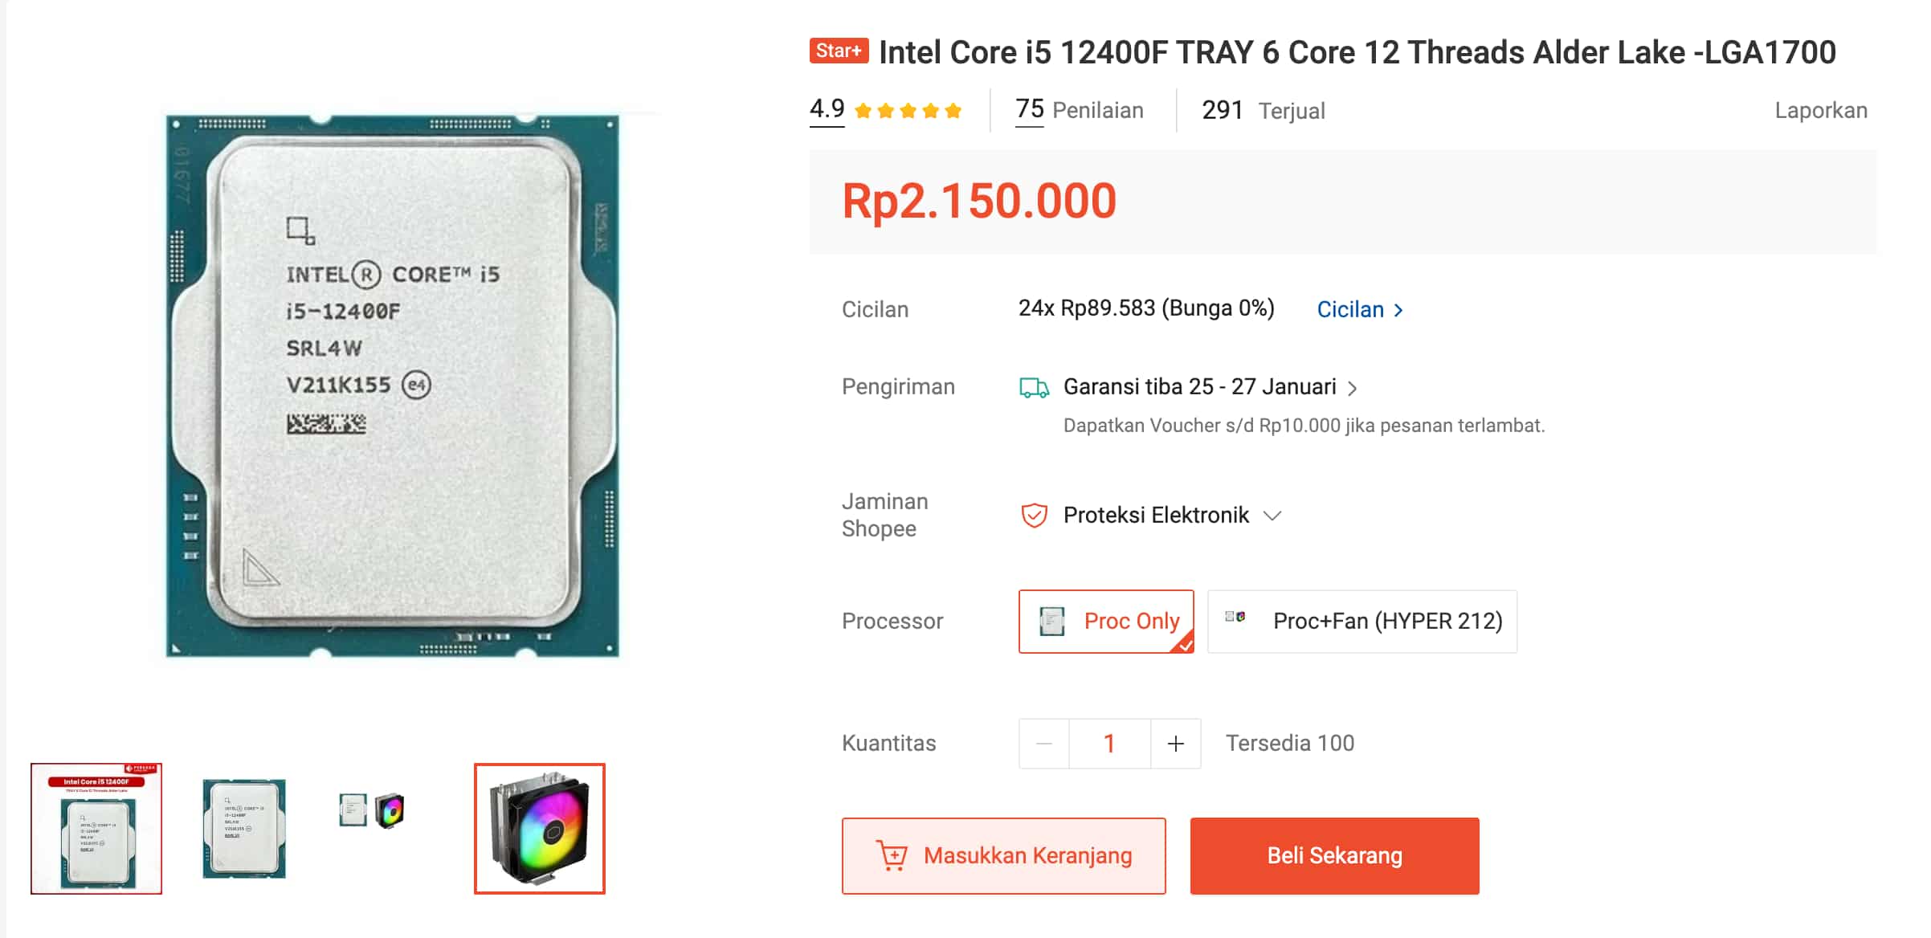Choose the Proc+Fan (HYPER 212) variant

1362,622
